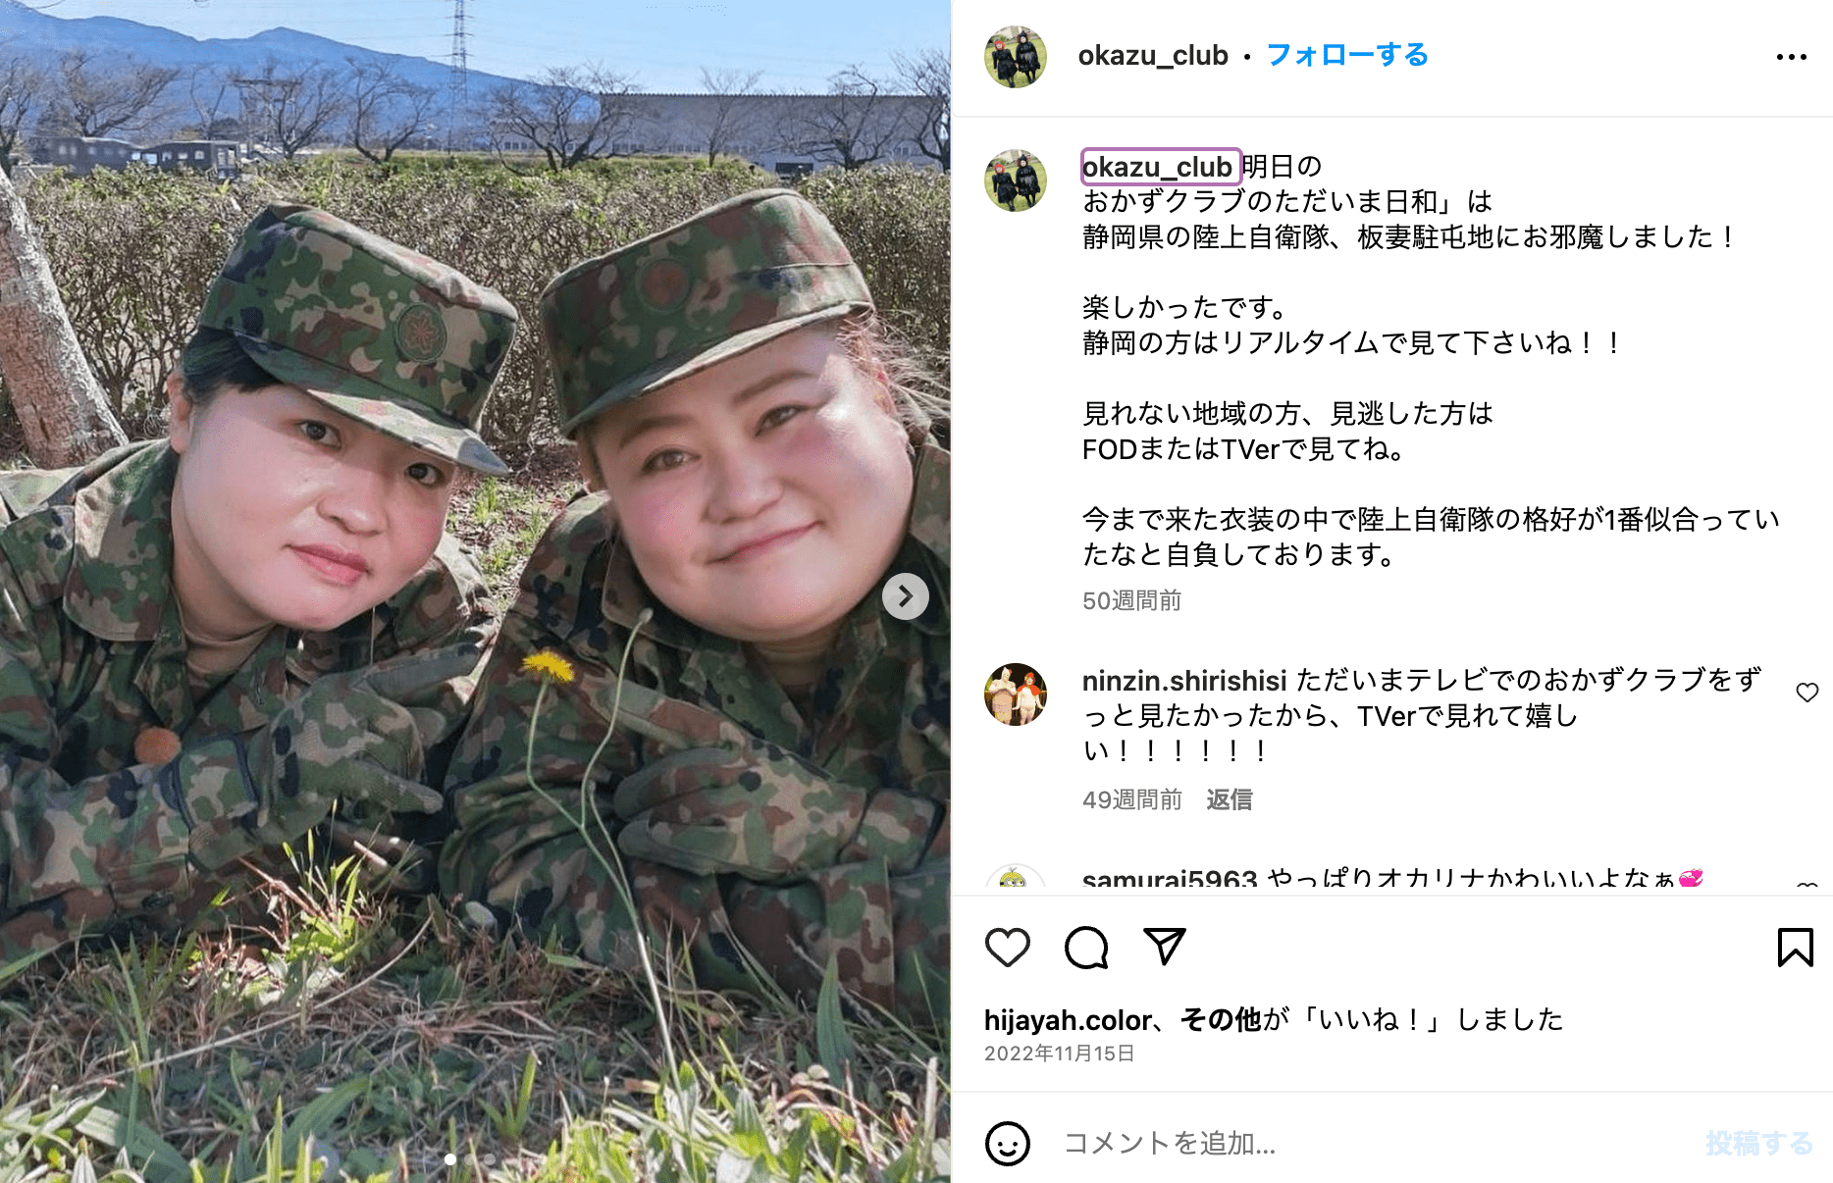Advance to the next photo with the arrow

(905, 596)
